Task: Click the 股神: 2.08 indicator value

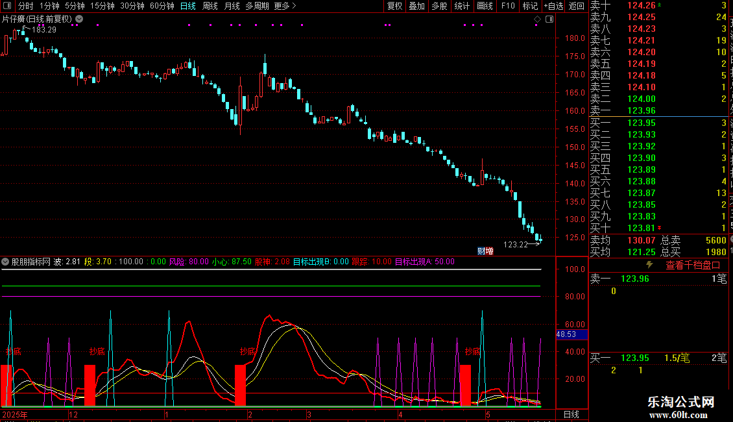Action: coord(272,262)
